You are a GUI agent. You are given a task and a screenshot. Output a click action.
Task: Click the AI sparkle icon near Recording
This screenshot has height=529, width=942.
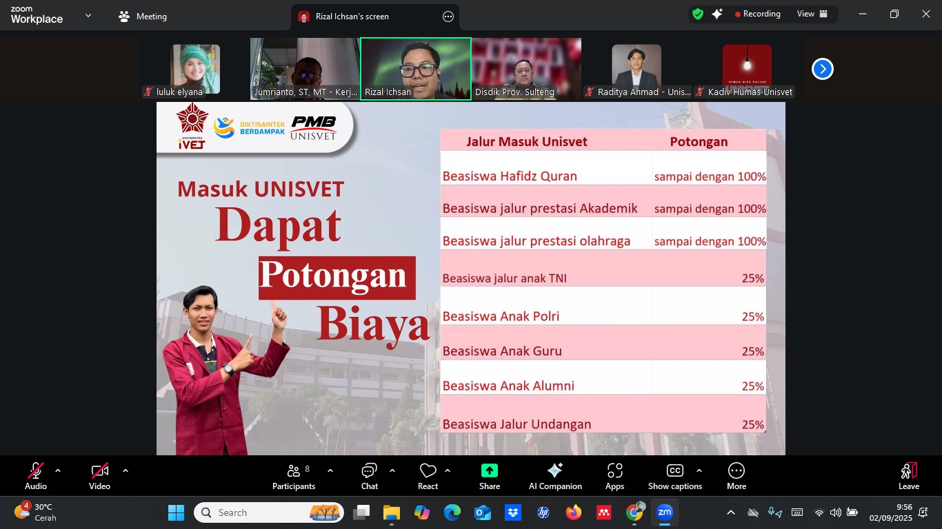coord(717,14)
